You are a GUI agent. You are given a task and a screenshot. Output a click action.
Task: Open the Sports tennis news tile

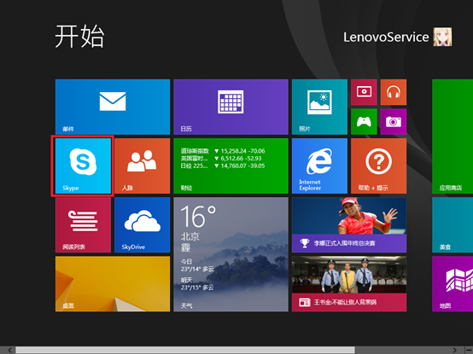349,225
